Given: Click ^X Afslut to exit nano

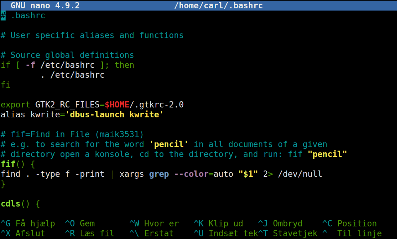Looking at the screenshot, I should (23, 233).
